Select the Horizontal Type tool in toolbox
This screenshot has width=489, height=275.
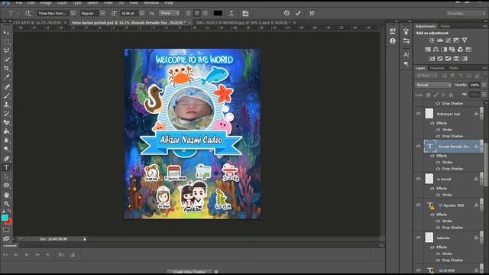pos(6,167)
